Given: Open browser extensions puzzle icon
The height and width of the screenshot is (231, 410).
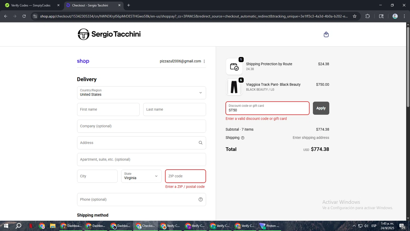Looking at the screenshot, I should [368, 16].
